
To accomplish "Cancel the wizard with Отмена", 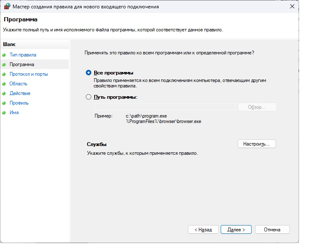I will 272,230.
